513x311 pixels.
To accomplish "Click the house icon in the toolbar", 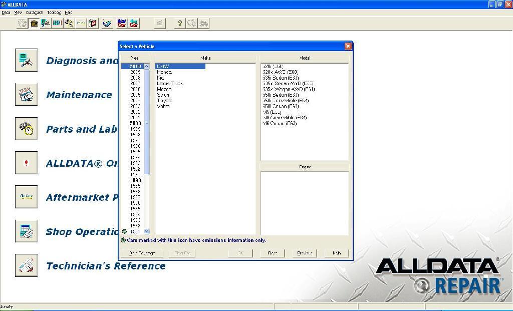I will point(34,23).
